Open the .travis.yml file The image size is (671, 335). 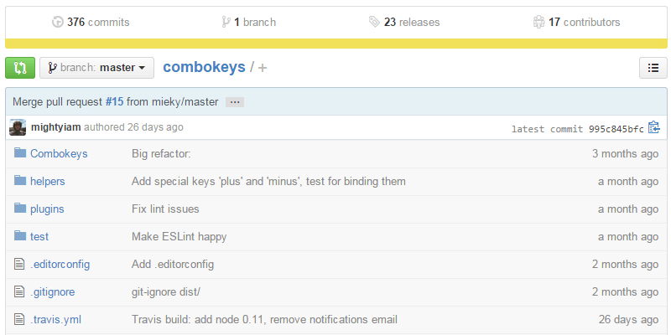(55, 320)
